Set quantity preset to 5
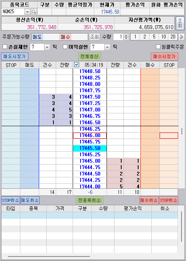Image resolution: width=186 pixels, height=261 pixels. 154,37
